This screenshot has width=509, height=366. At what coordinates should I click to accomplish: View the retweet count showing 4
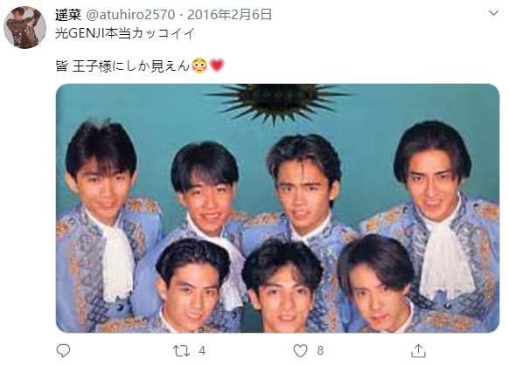click(202, 351)
